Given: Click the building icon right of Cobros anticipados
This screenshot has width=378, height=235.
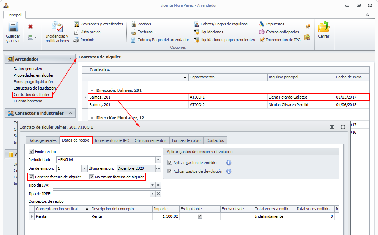Looking at the screenshot, I should pyautogui.click(x=307, y=37).
